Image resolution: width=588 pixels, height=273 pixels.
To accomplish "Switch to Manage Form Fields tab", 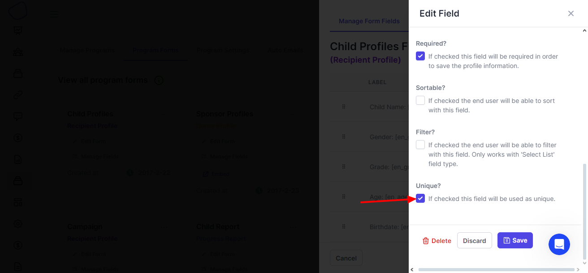I will (x=369, y=21).
